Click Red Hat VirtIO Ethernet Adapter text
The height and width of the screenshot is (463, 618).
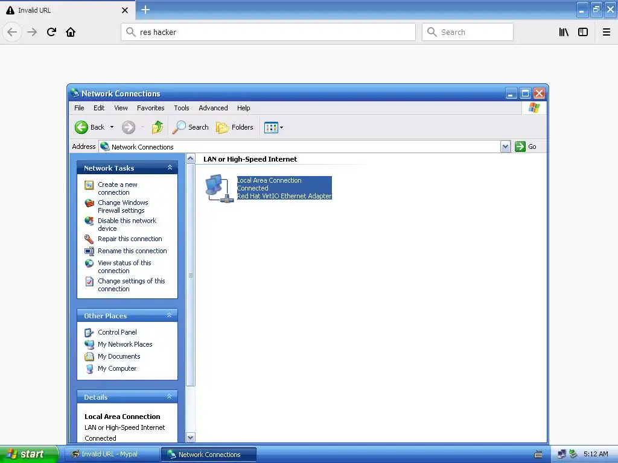(284, 196)
